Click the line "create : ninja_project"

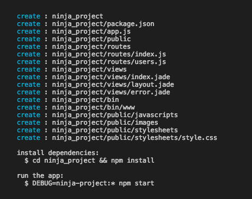pos(60,16)
